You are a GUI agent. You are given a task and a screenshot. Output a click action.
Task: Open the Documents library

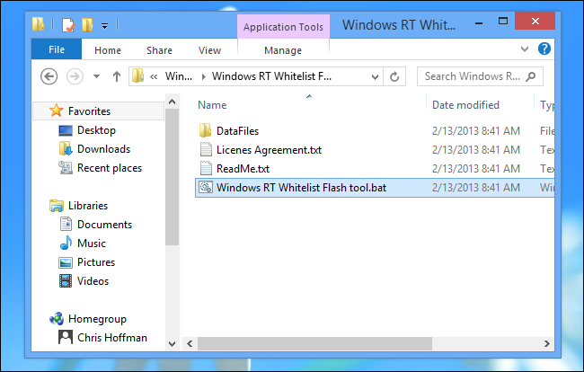click(104, 225)
